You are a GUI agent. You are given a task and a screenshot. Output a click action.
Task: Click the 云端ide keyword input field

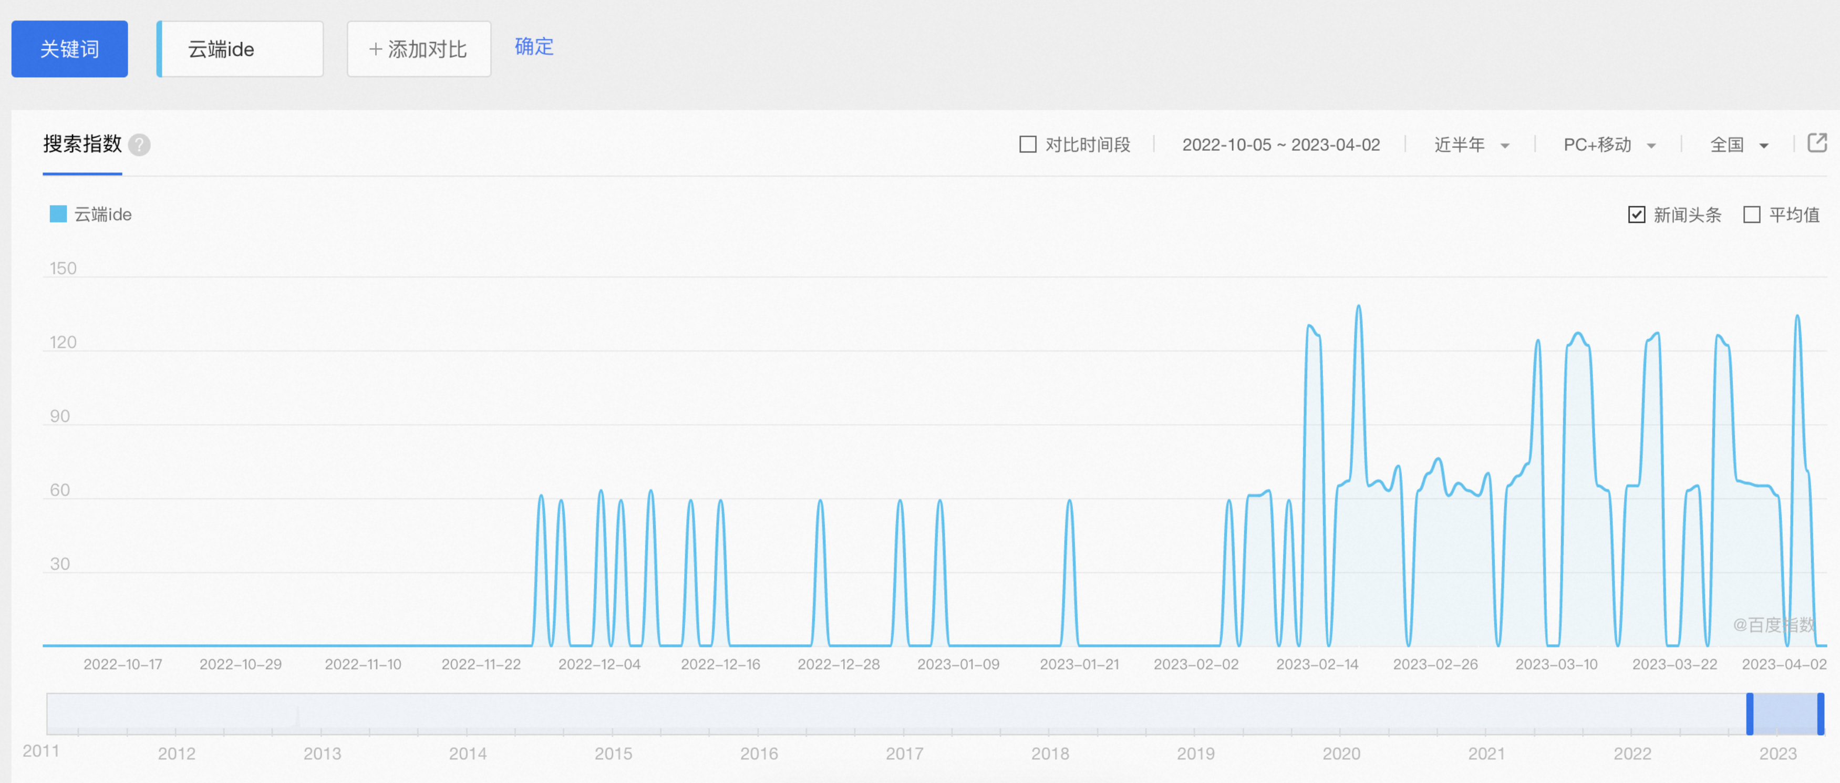point(241,49)
